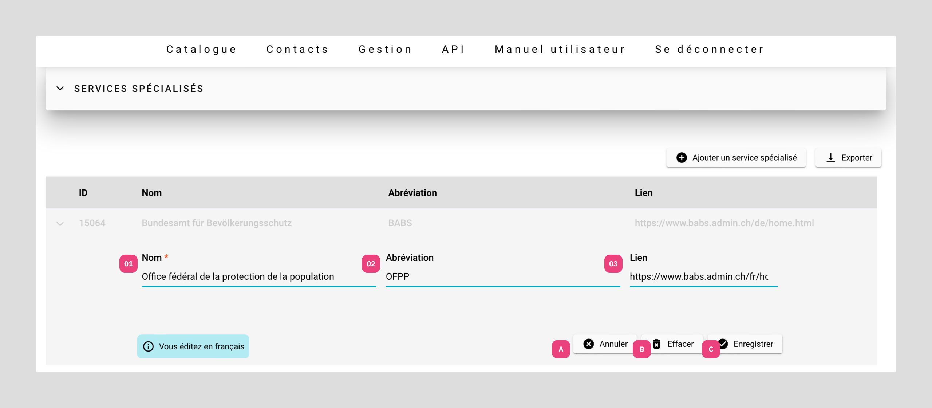Open Manuel utilisateur

[560, 49]
